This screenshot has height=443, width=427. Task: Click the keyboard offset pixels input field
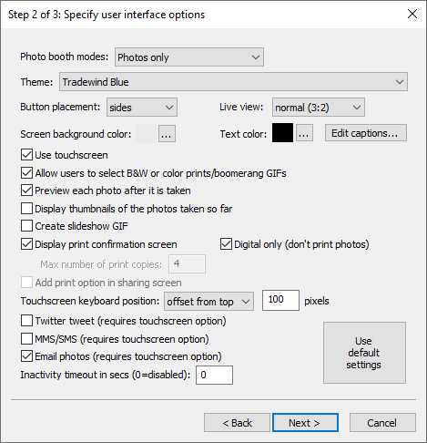point(280,300)
